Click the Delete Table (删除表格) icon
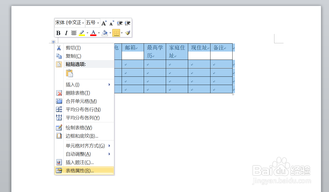This screenshot has height=192, width=329. [59, 93]
